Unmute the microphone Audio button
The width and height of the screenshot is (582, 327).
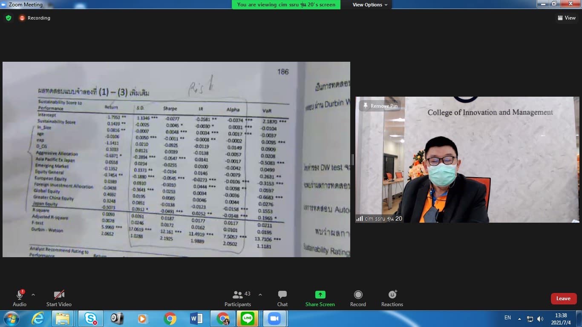[x=19, y=298]
